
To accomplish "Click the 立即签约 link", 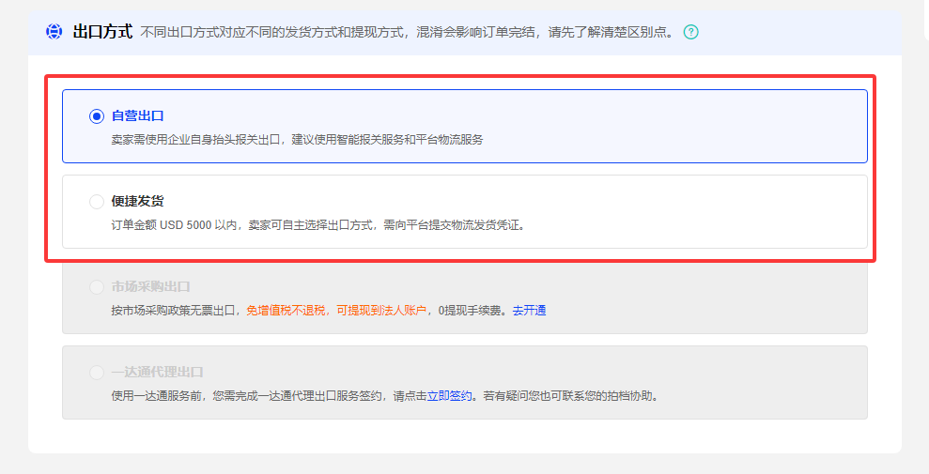I will tap(450, 395).
